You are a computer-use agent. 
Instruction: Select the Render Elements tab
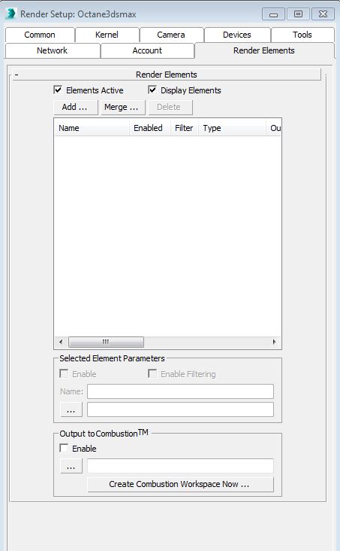click(264, 50)
